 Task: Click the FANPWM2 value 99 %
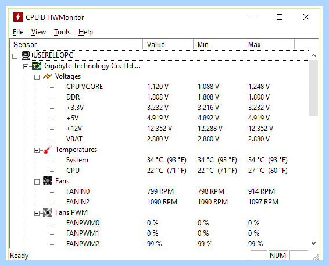click(154, 244)
